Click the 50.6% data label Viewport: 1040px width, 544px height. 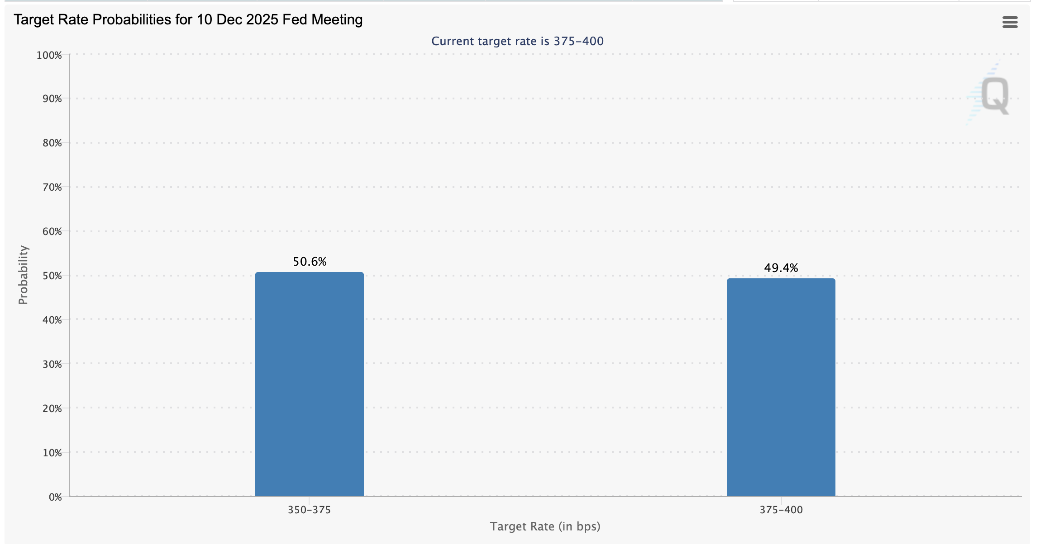click(310, 261)
